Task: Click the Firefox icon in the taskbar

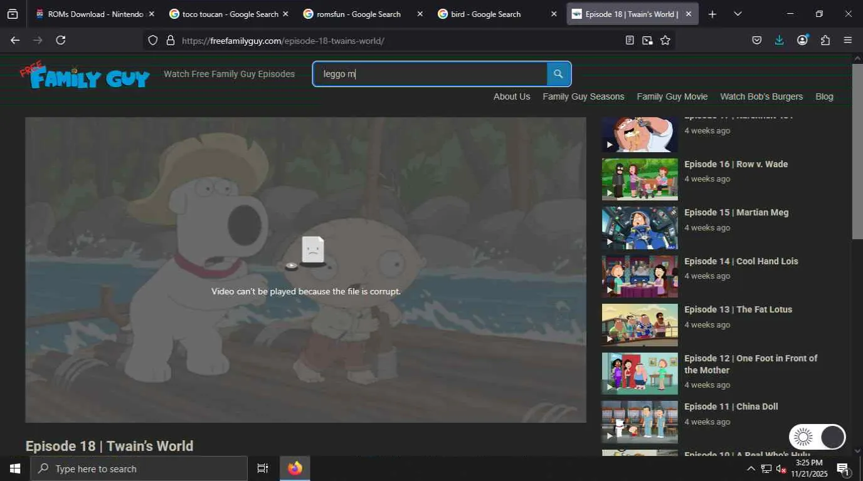Action: tap(295, 468)
